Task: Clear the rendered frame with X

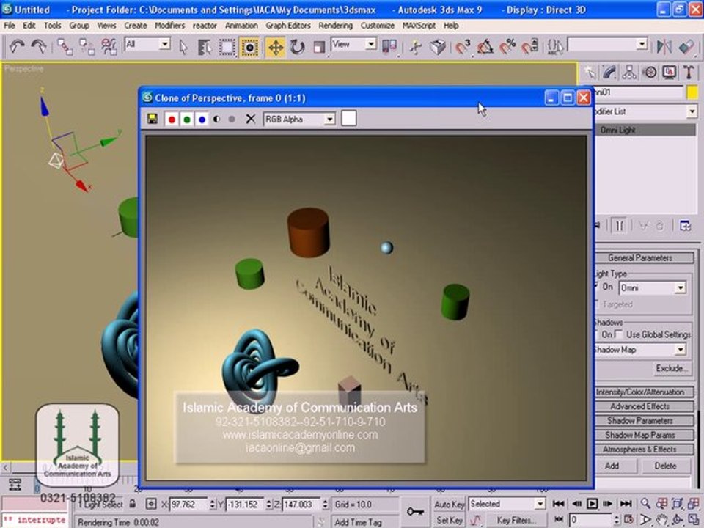Action: tap(251, 119)
